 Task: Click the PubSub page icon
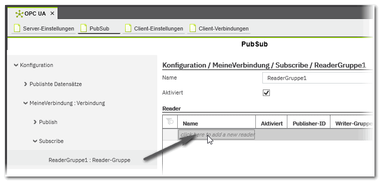click(x=84, y=28)
